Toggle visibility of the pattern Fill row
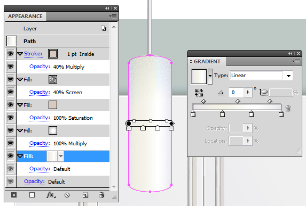The height and width of the screenshot is (206, 306). (x=11, y=79)
